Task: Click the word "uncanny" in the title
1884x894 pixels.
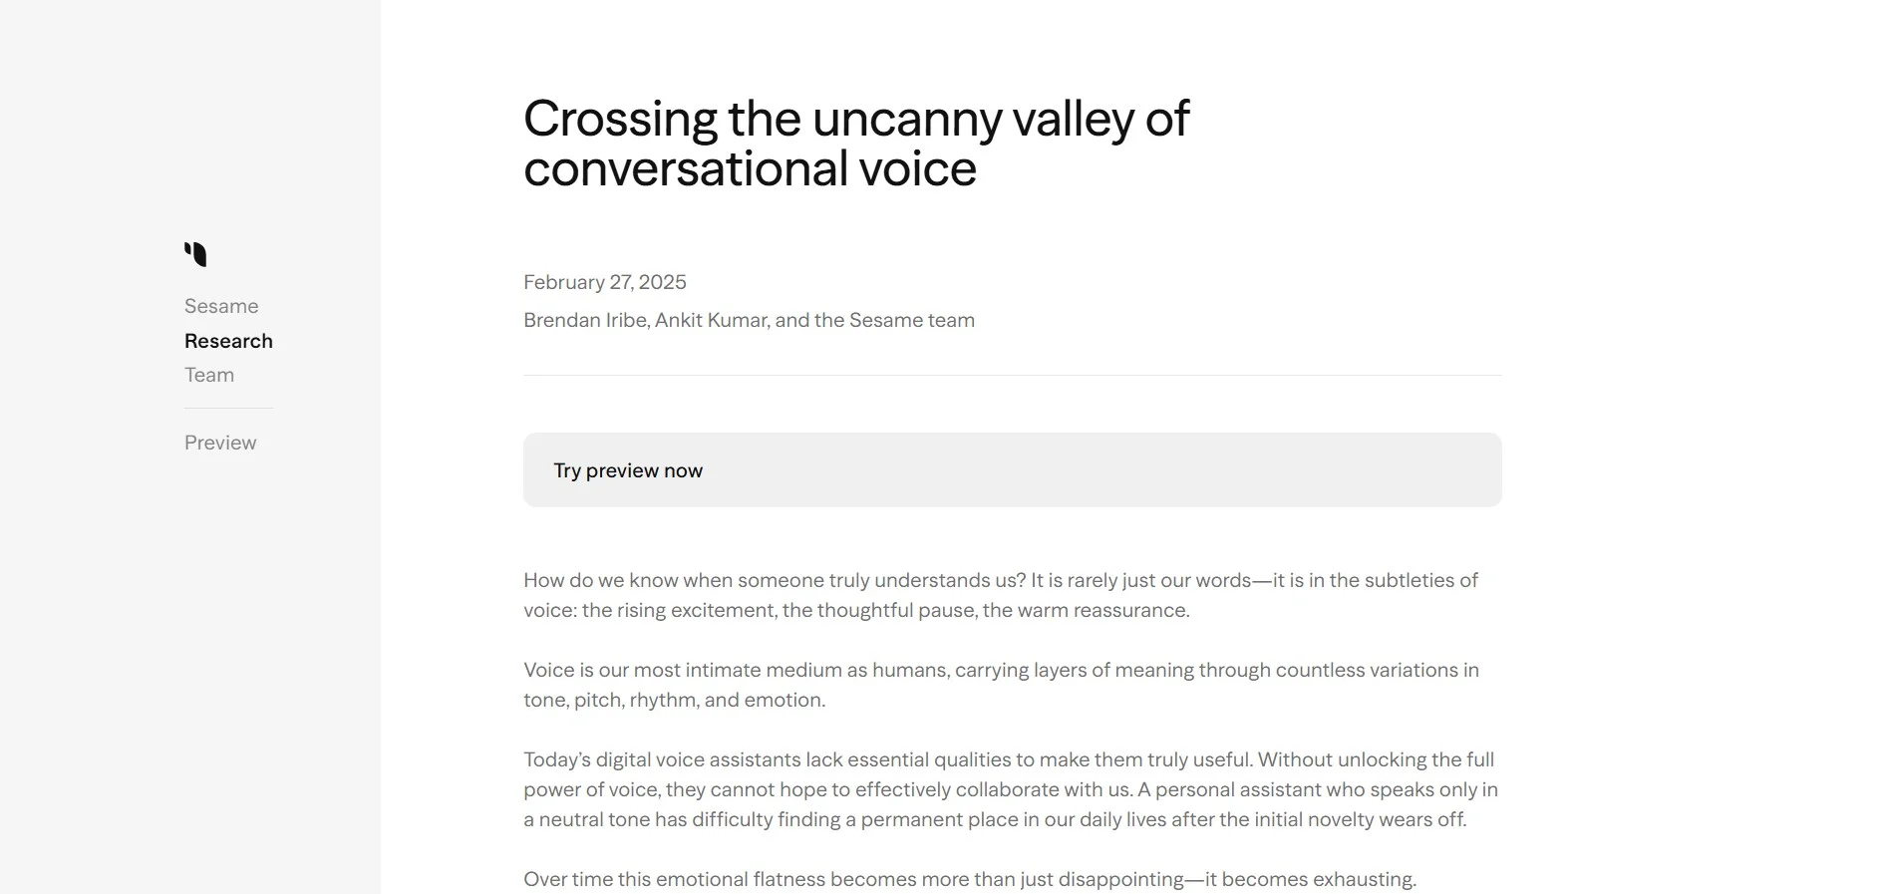Action: 907,120
